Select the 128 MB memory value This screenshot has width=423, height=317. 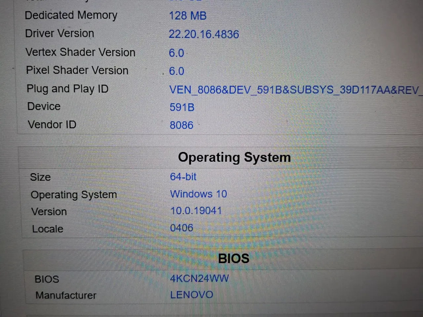(x=188, y=16)
